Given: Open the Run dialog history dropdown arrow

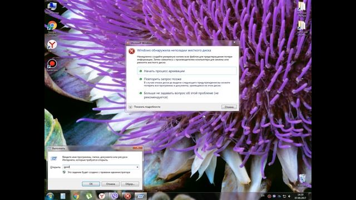Looking at the screenshot, I should point(137,167).
